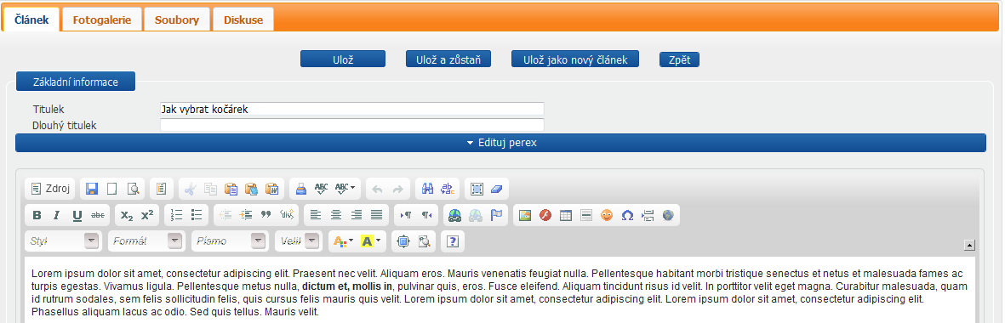Click Create Div Container icon
The height and width of the screenshot is (323, 1005).
click(287, 216)
